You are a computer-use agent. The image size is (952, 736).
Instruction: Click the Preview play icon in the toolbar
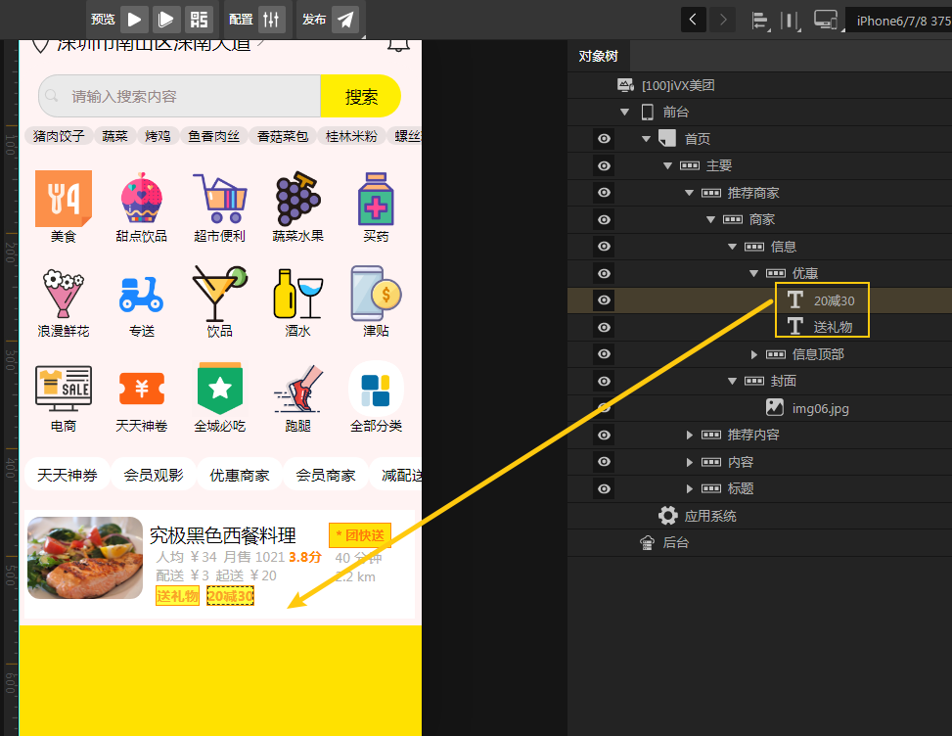[134, 18]
